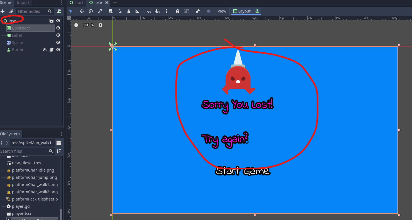
Task: Select the Rotate Mode tool
Action: (91, 11)
